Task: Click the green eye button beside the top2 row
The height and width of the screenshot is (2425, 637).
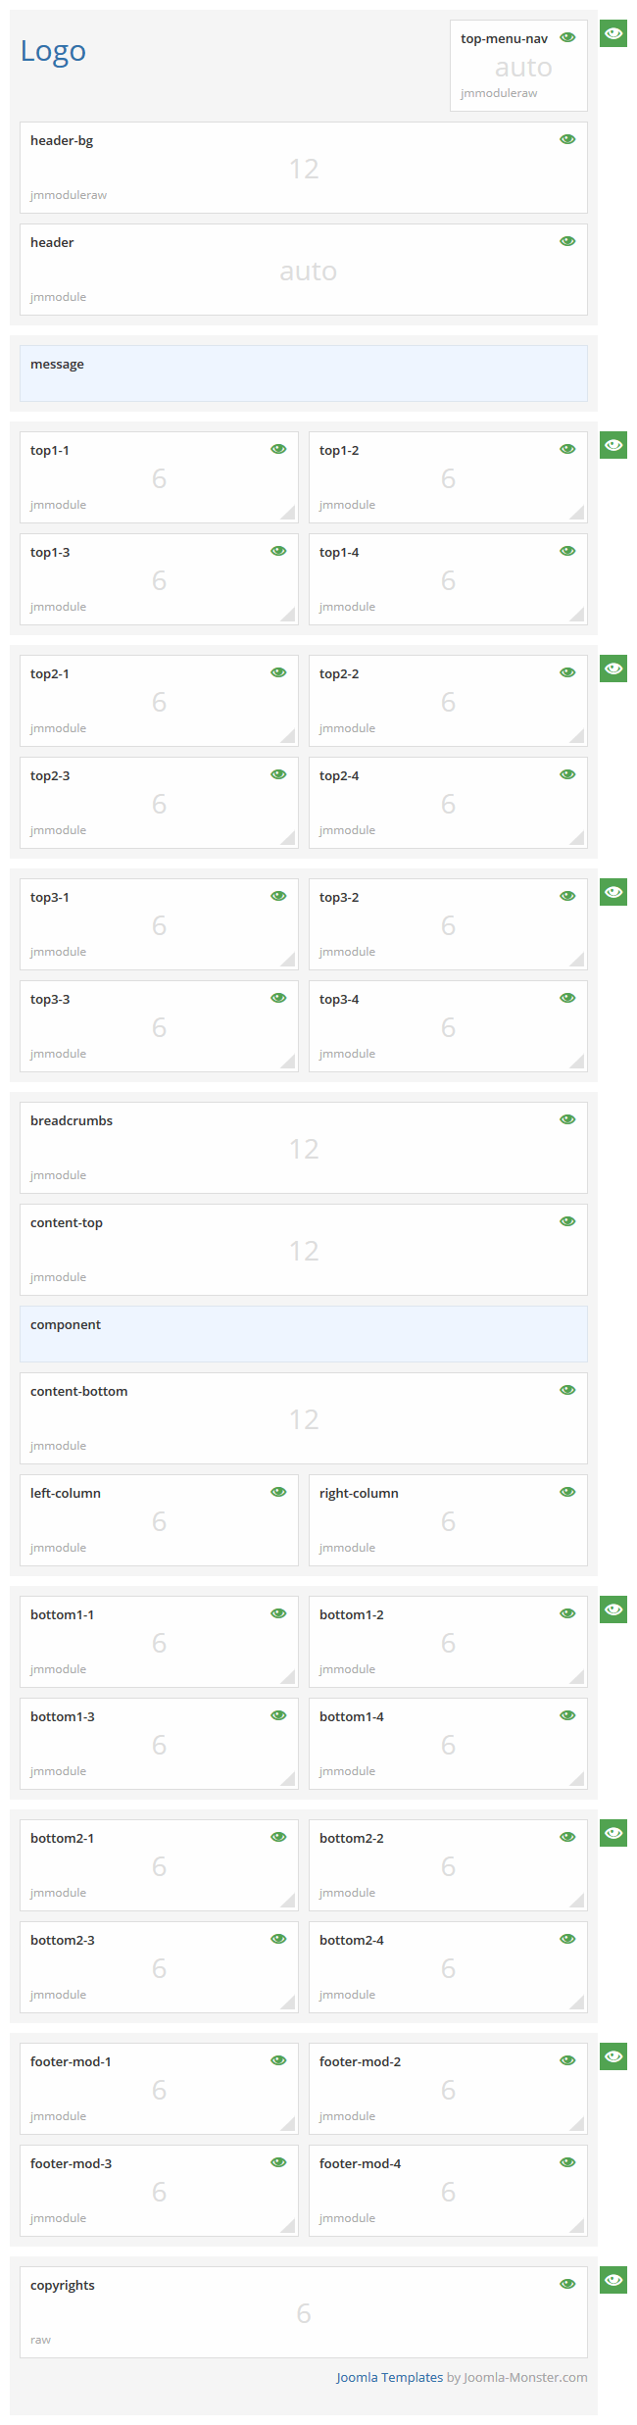Action: [x=613, y=668]
